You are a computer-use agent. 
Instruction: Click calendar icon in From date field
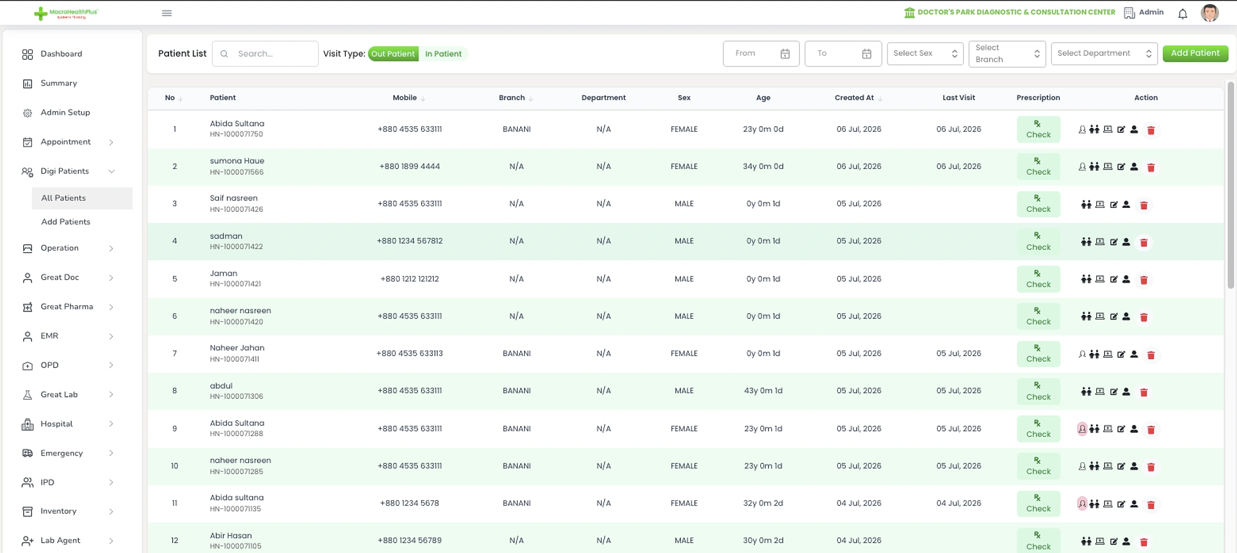[x=785, y=54]
